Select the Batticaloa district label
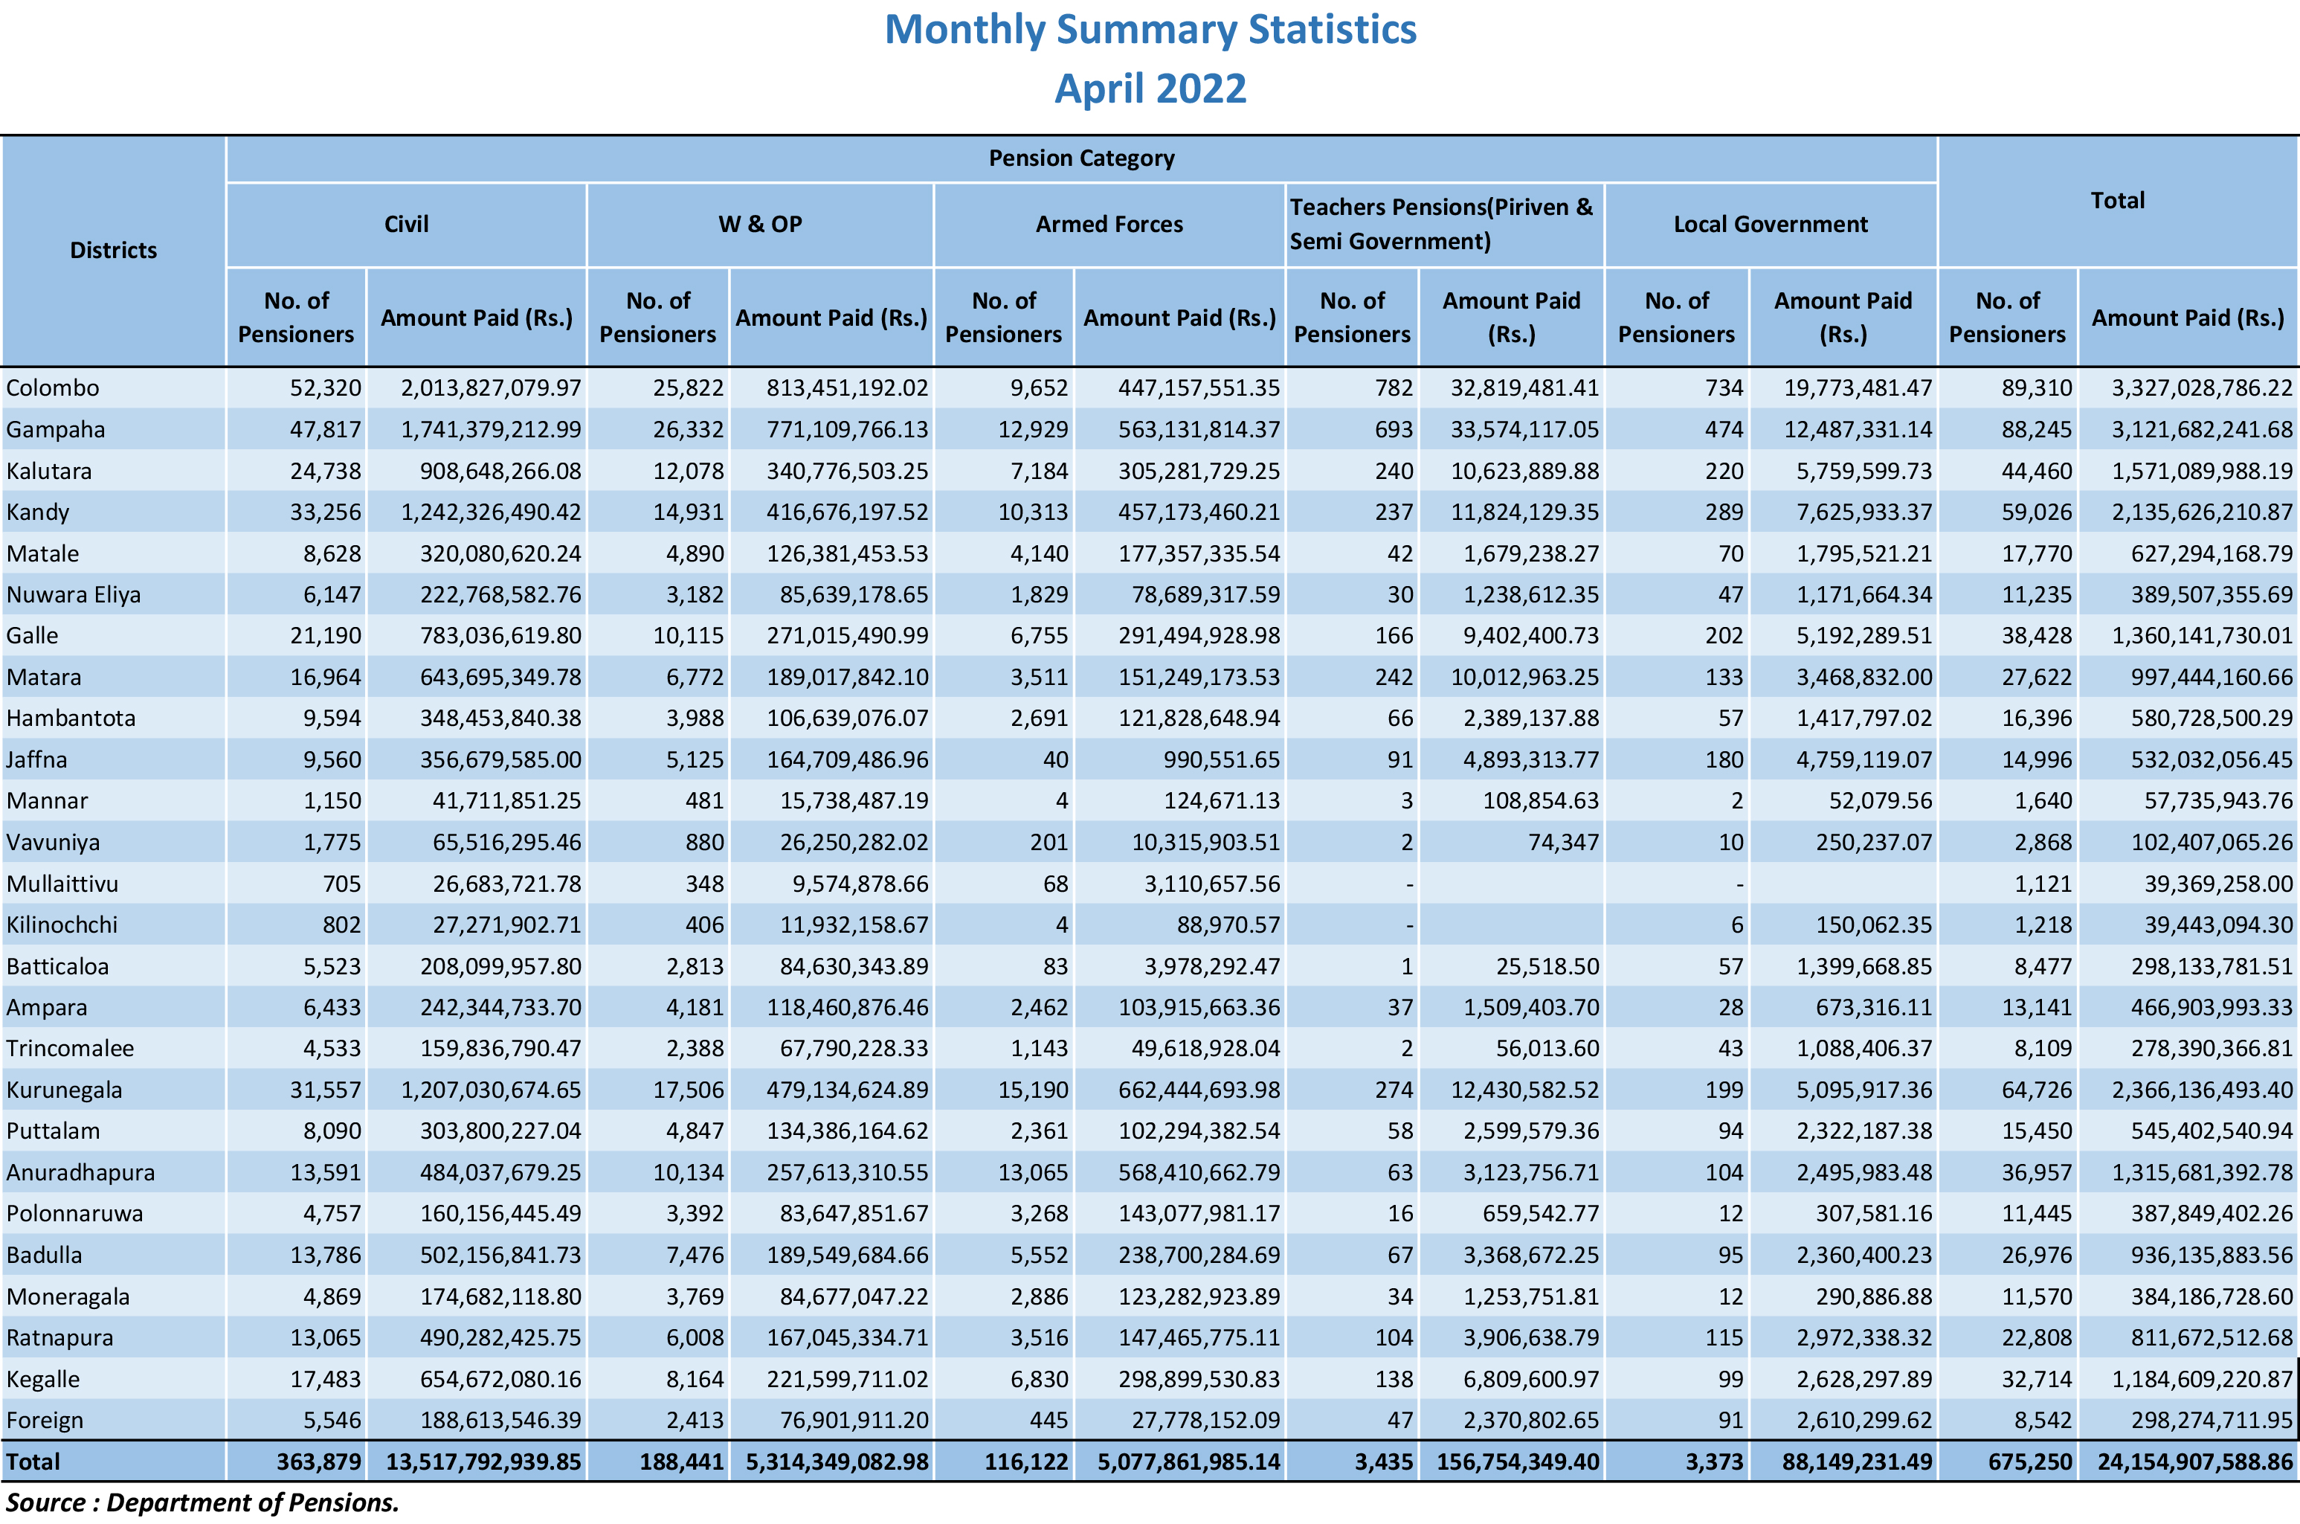This screenshot has height=1524, width=2300. [x=57, y=967]
